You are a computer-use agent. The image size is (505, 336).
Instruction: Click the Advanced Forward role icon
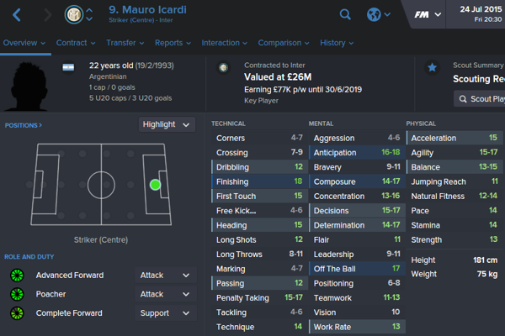click(16, 276)
